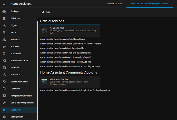Open SSH & Web Terminal add-on card
The width and height of the screenshot is (177, 120).
pyautogui.click(x=69, y=82)
